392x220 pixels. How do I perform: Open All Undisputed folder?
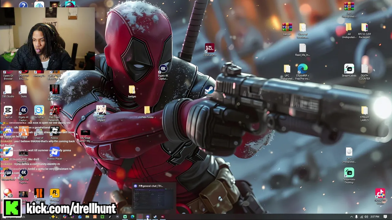click(x=349, y=31)
